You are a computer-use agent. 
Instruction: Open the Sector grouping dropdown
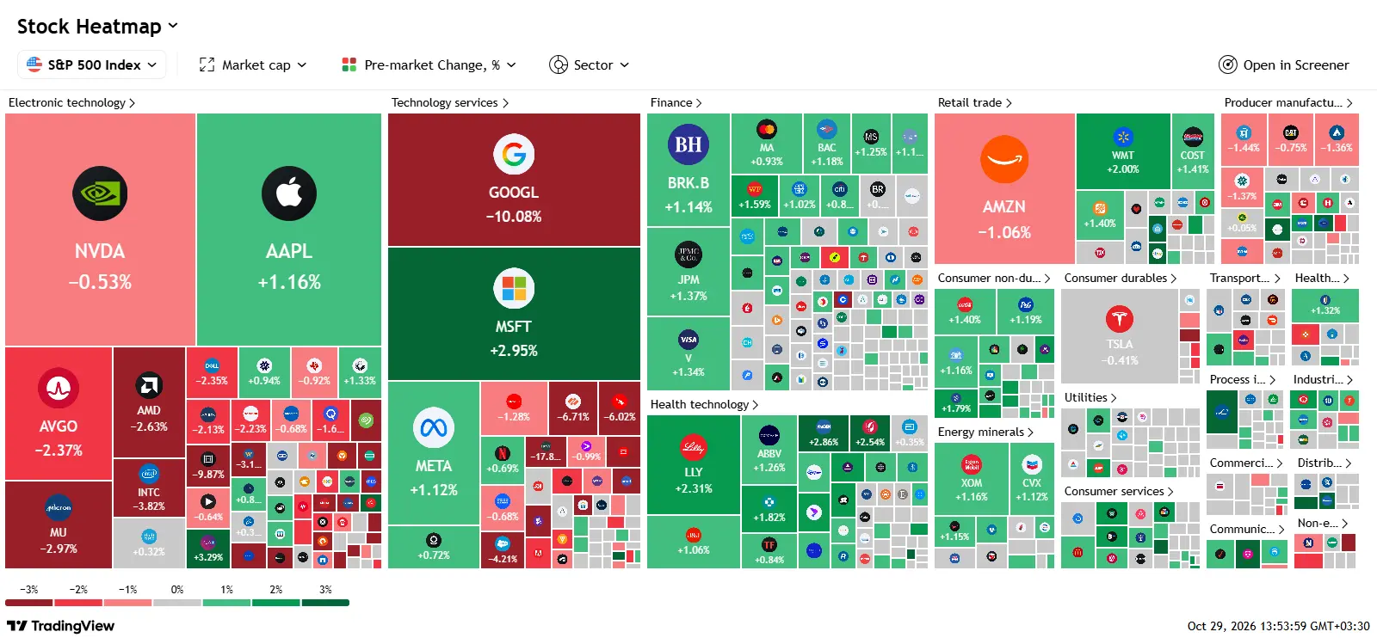(590, 64)
